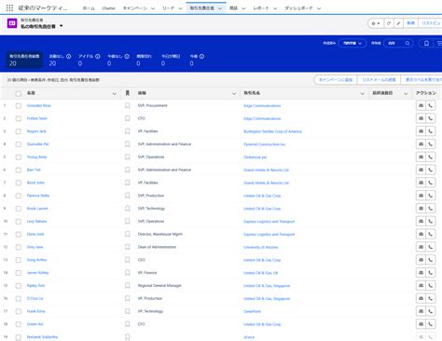Screen dimensions: 442x341
Task: Go to the ダッシュボード tab
Action: coord(298,8)
